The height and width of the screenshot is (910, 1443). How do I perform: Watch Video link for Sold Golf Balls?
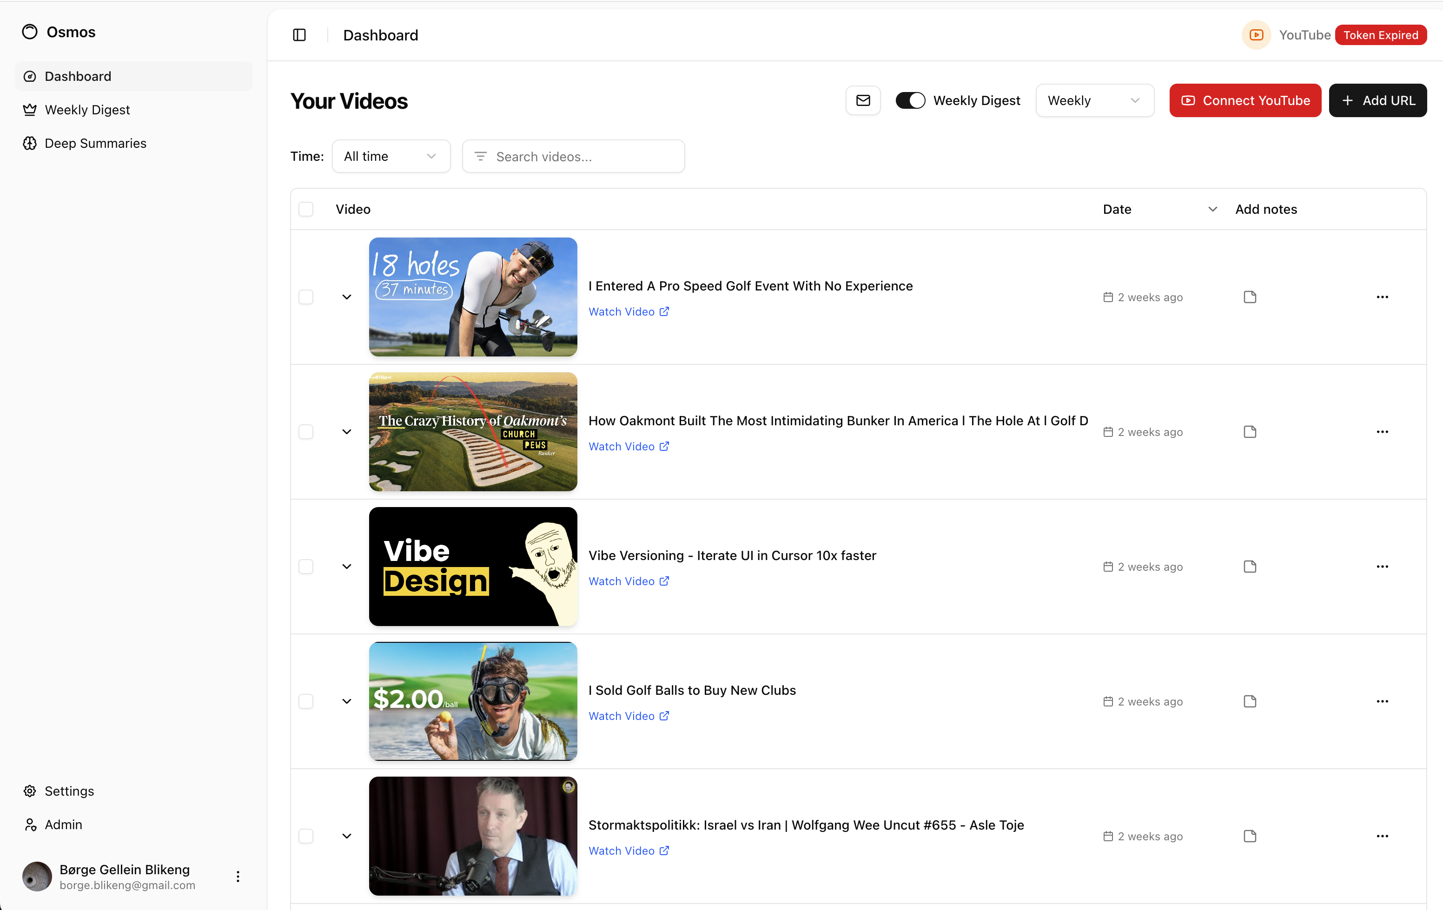(x=629, y=716)
